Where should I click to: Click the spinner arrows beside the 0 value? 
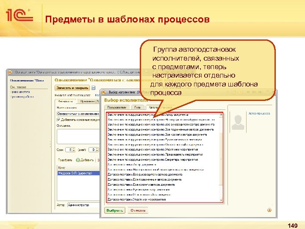pyautogui.click(x=97, y=150)
